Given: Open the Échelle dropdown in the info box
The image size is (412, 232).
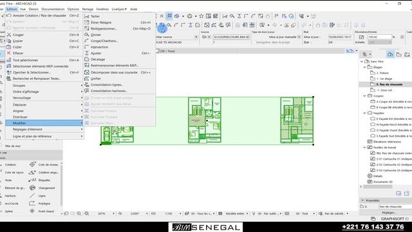Looking at the screenshot, I should coord(380,43).
